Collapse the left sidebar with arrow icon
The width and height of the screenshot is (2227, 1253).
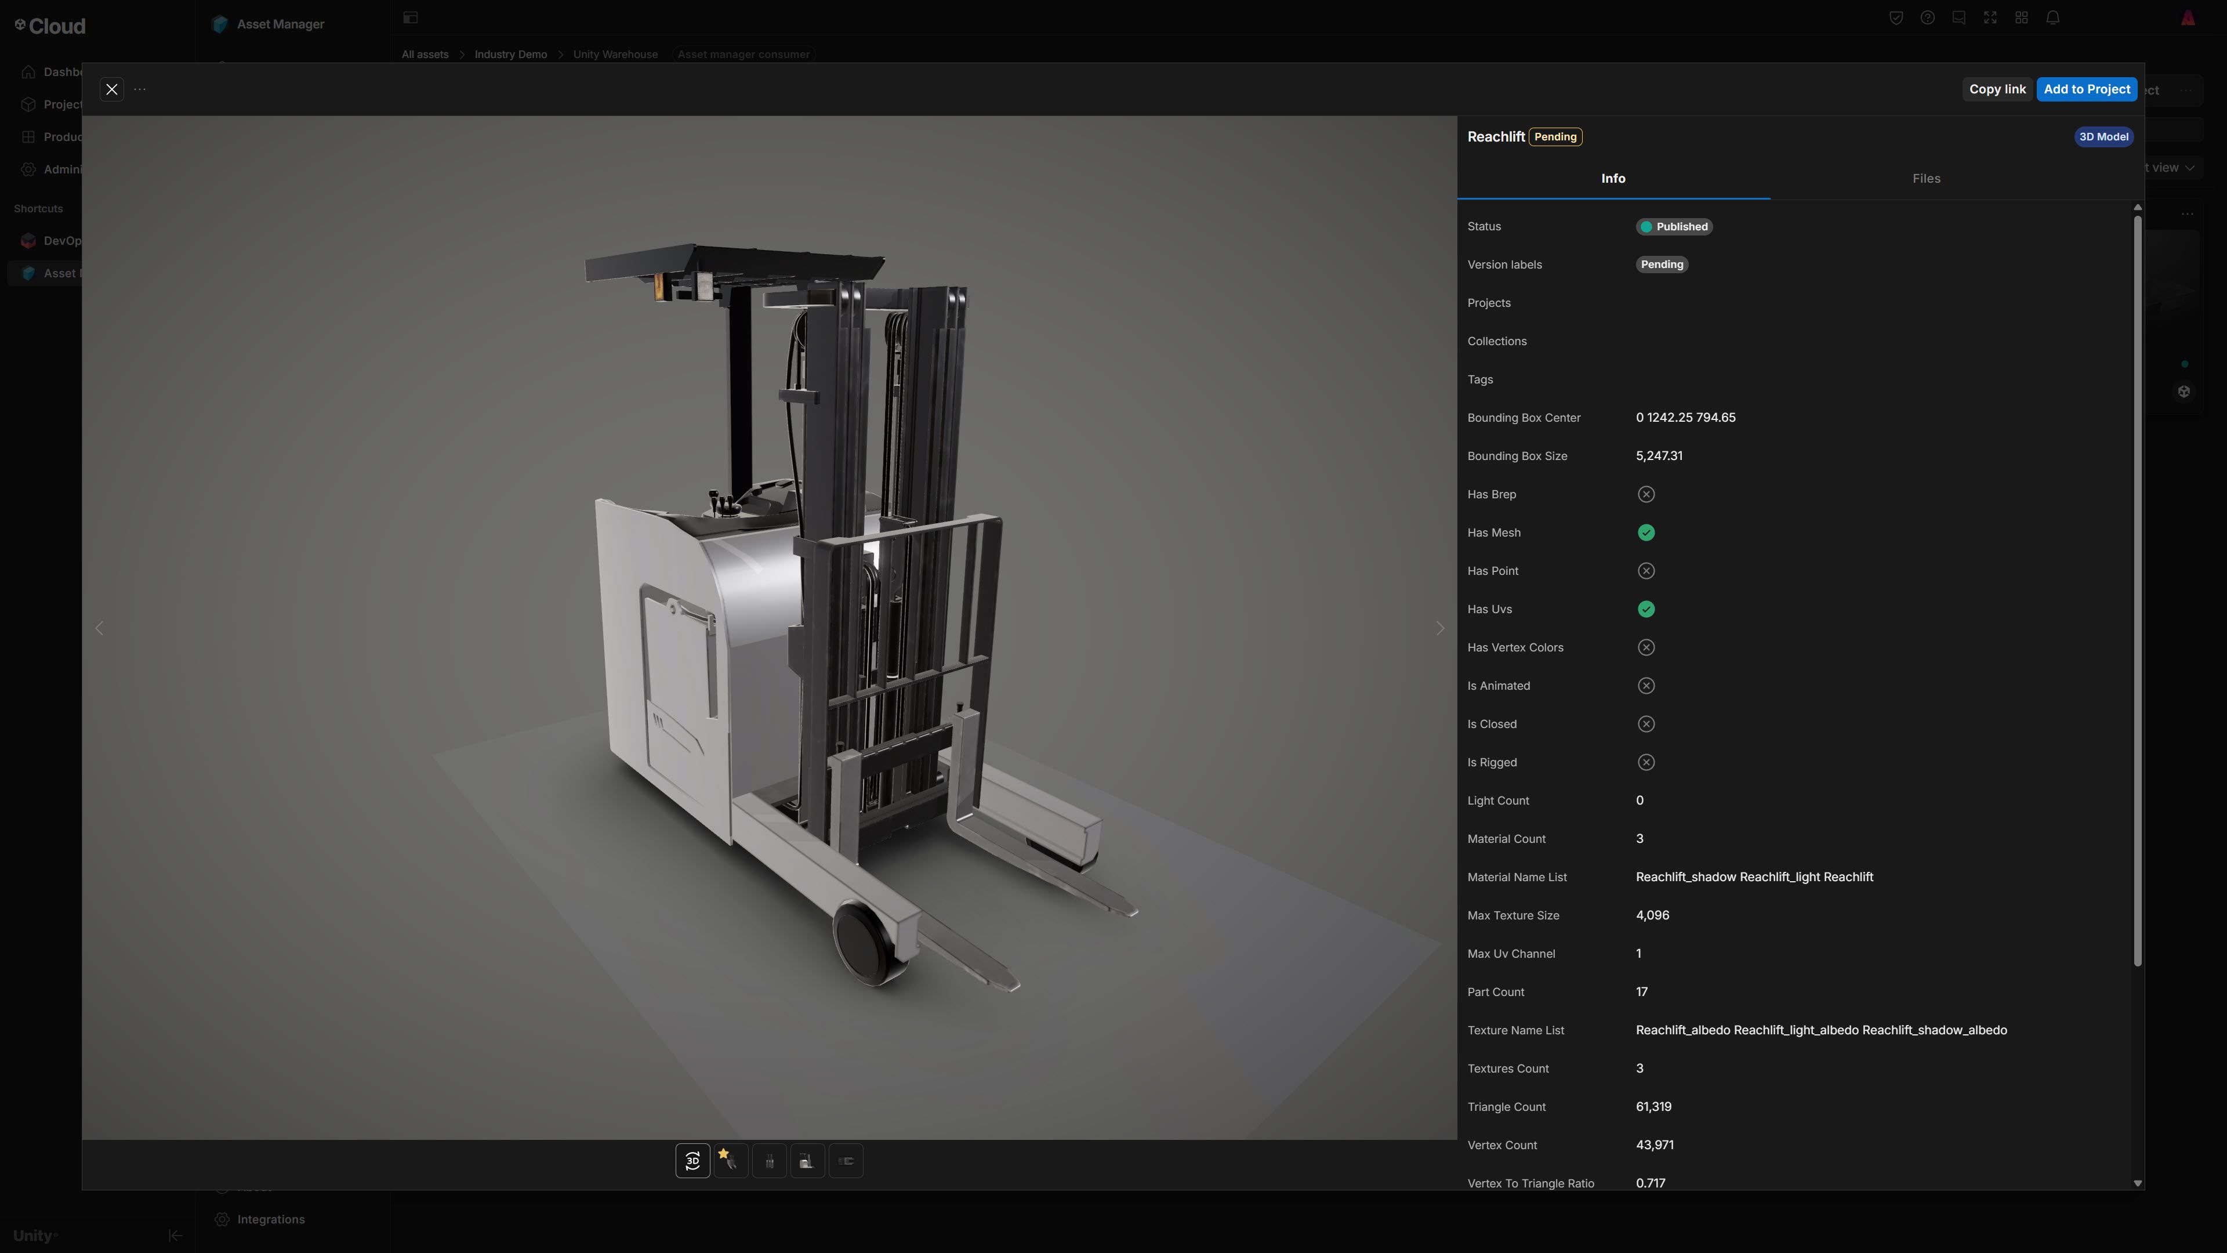tap(175, 1235)
